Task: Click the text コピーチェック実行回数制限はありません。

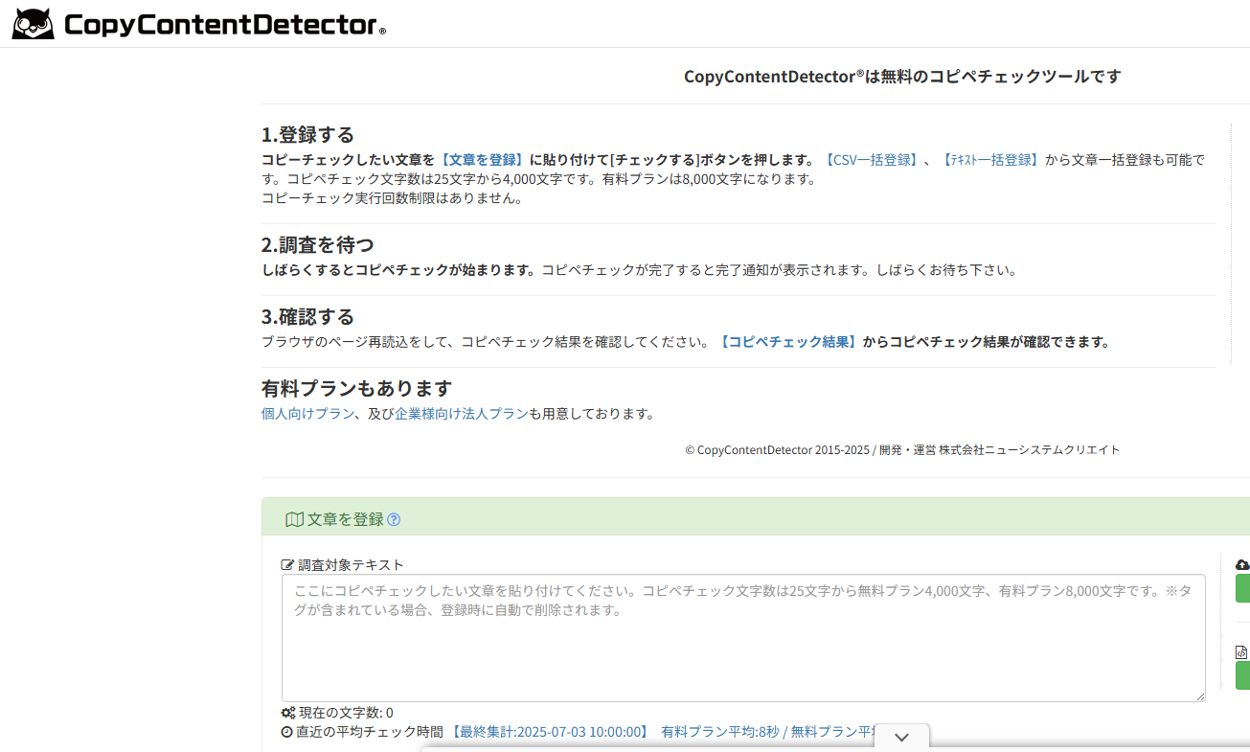Action: [x=393, y=198]
